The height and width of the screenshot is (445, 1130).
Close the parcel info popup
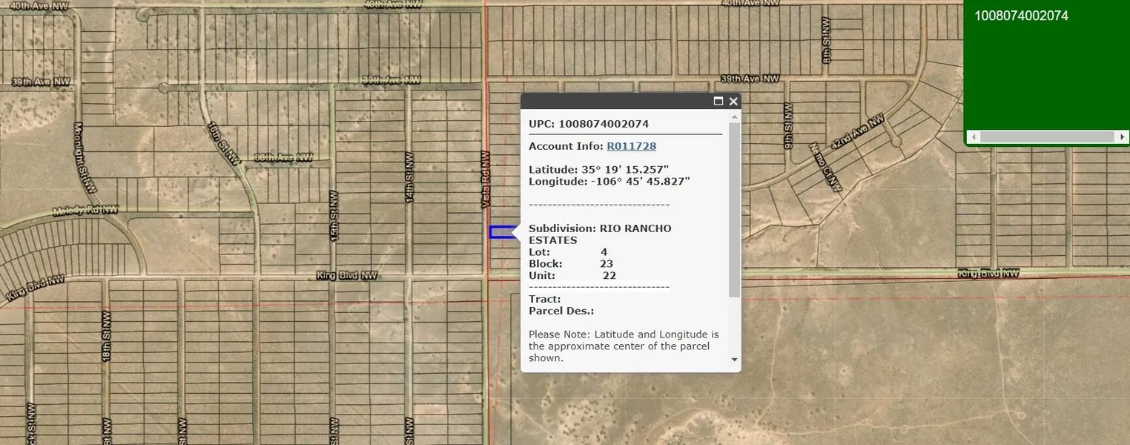click(x=733, y=102)
